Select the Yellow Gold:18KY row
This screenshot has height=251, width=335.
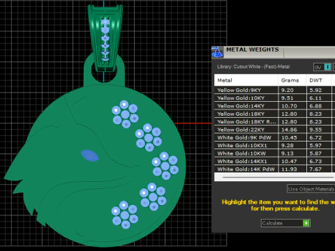pos(274,114)
